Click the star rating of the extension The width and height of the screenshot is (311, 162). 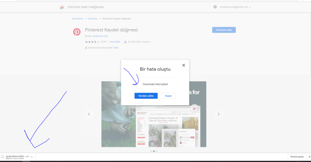click(x=92, y=42)
